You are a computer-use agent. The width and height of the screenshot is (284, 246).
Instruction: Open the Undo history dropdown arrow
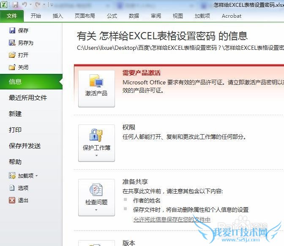[30, 5]
